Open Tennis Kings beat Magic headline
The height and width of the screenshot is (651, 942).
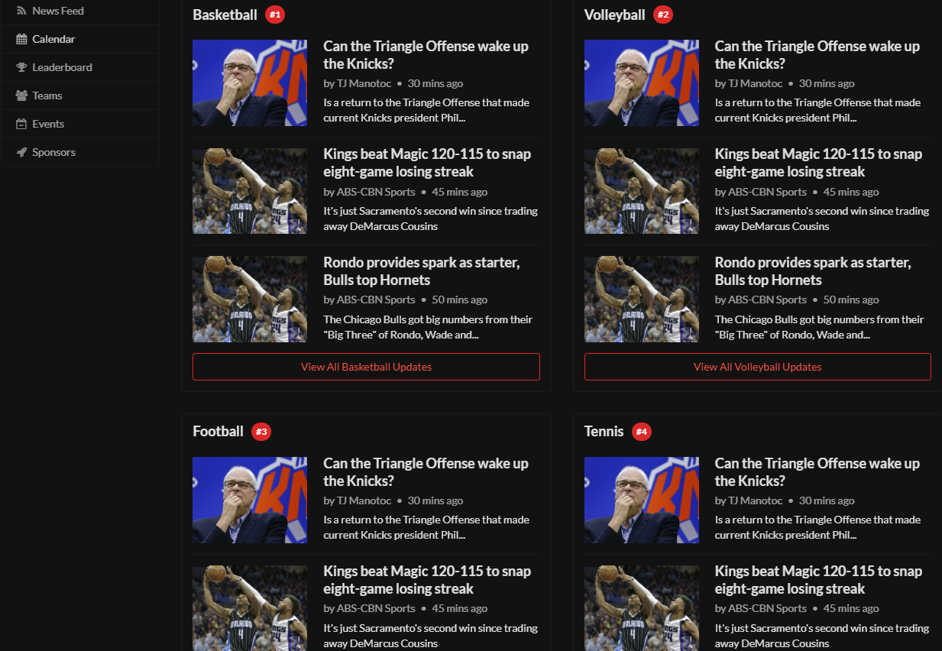click(819, 580)
